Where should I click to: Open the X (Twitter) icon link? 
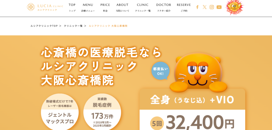click(205, 7)
